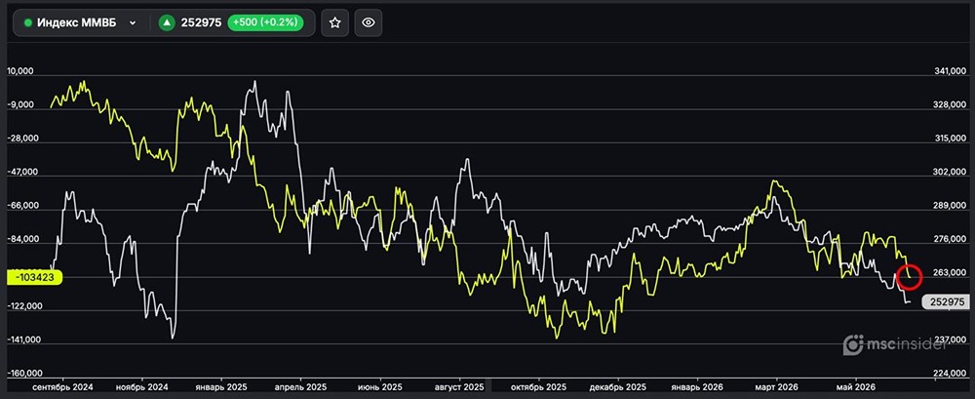
Task: Click the 252975 price in the header
Action: coord(201,23)
